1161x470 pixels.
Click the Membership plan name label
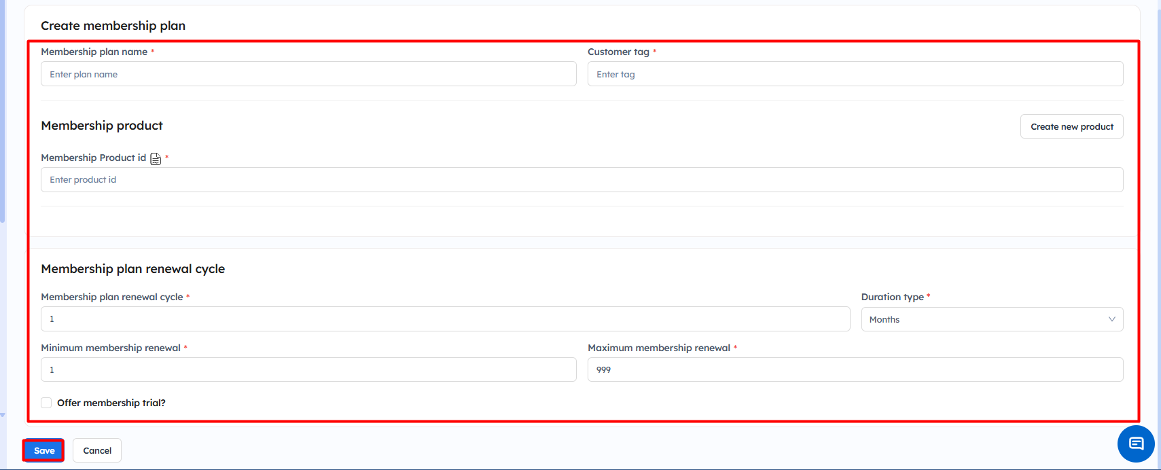tap(94, 52)
